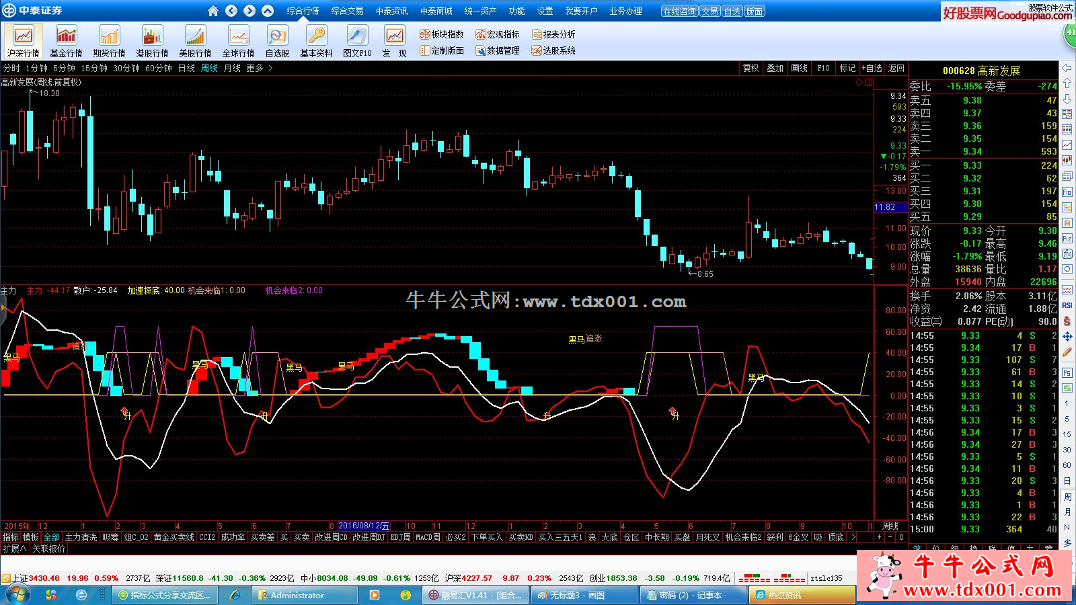Click the RSI indicator sidebar icon
This screenshot has height=605, width=1076.
[1067, 305]
